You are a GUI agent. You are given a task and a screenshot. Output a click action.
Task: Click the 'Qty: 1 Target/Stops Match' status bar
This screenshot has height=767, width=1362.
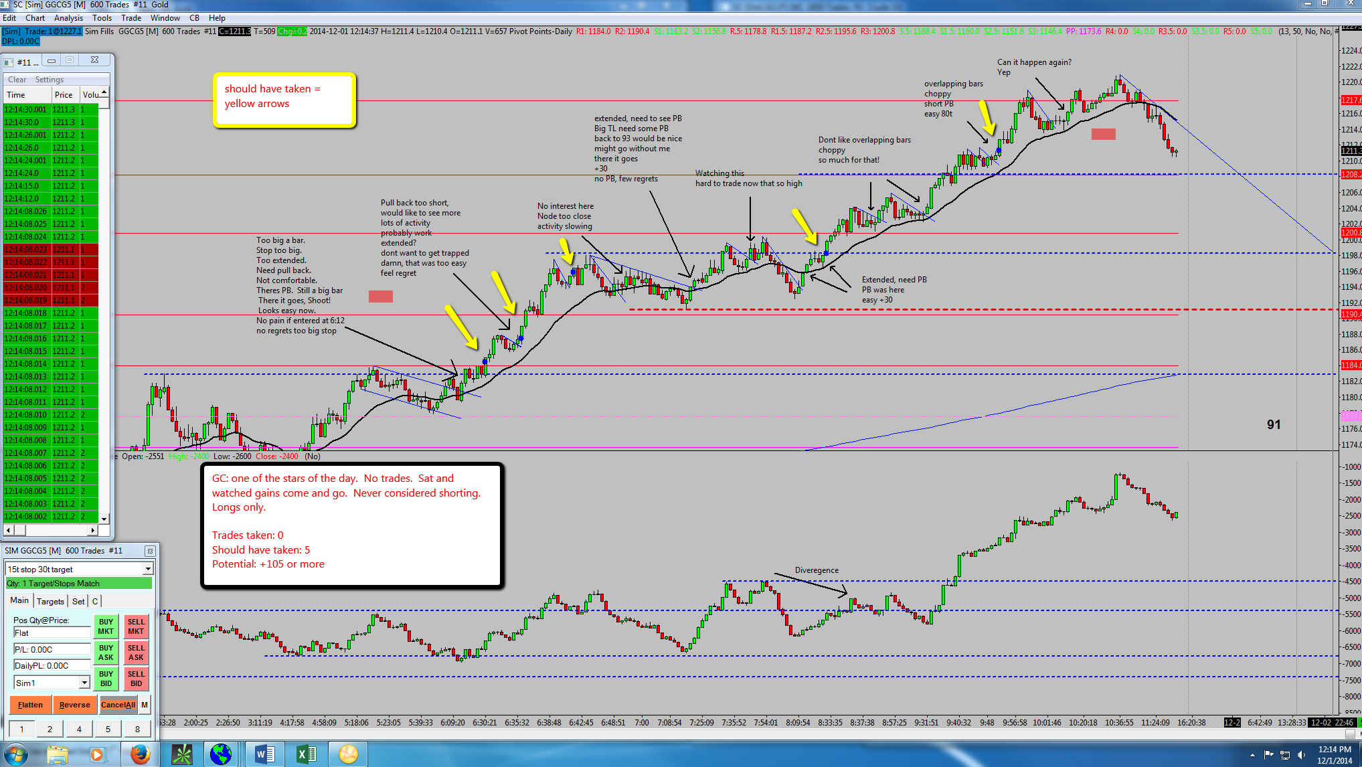[x=79, y=584]
